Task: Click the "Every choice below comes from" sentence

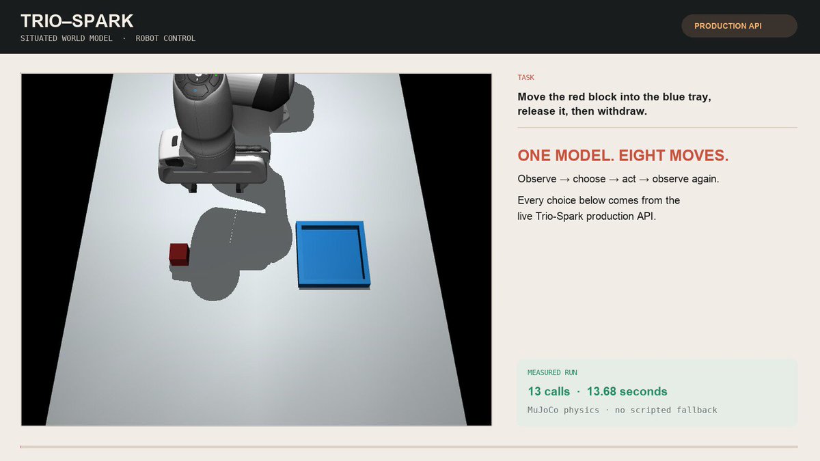Action: tap(599, 209)
